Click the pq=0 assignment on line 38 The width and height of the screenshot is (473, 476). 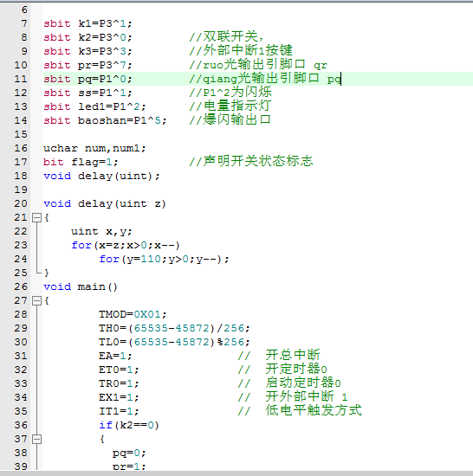click(129, 453)
